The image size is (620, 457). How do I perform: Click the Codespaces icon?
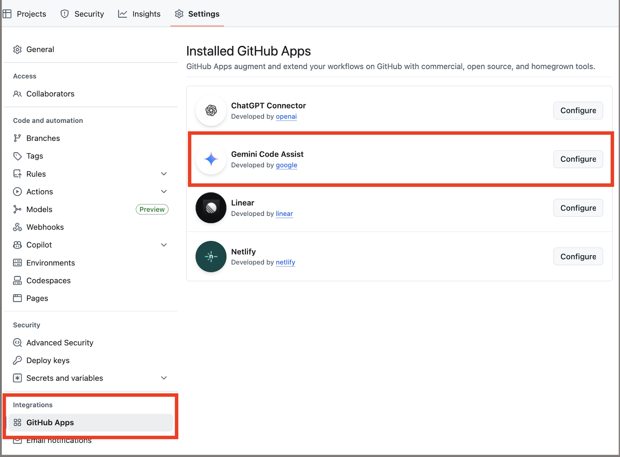(17, 281)
